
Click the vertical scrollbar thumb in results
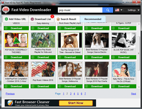coord(139,53)
